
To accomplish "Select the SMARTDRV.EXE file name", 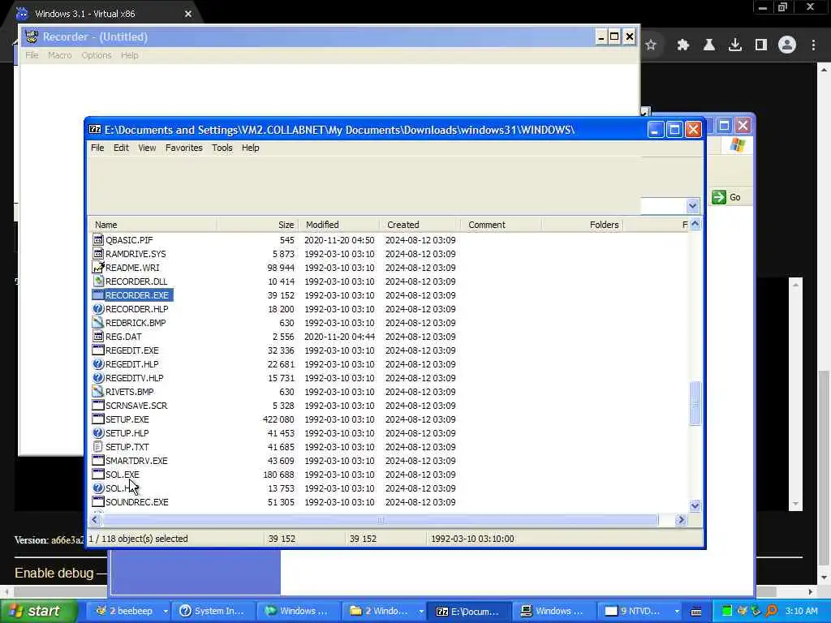I will click(136, 461).
